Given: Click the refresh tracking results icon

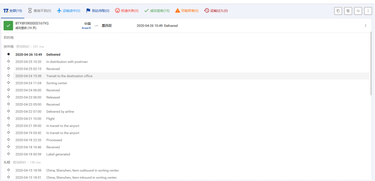Looking at the screenshot, I should [358, 10].
